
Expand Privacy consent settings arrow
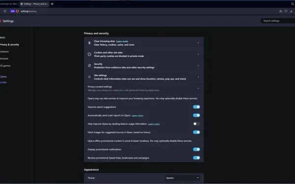coord(198,88)
